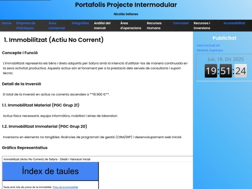Click the Concepte i Funció heading

pos(20,53)
